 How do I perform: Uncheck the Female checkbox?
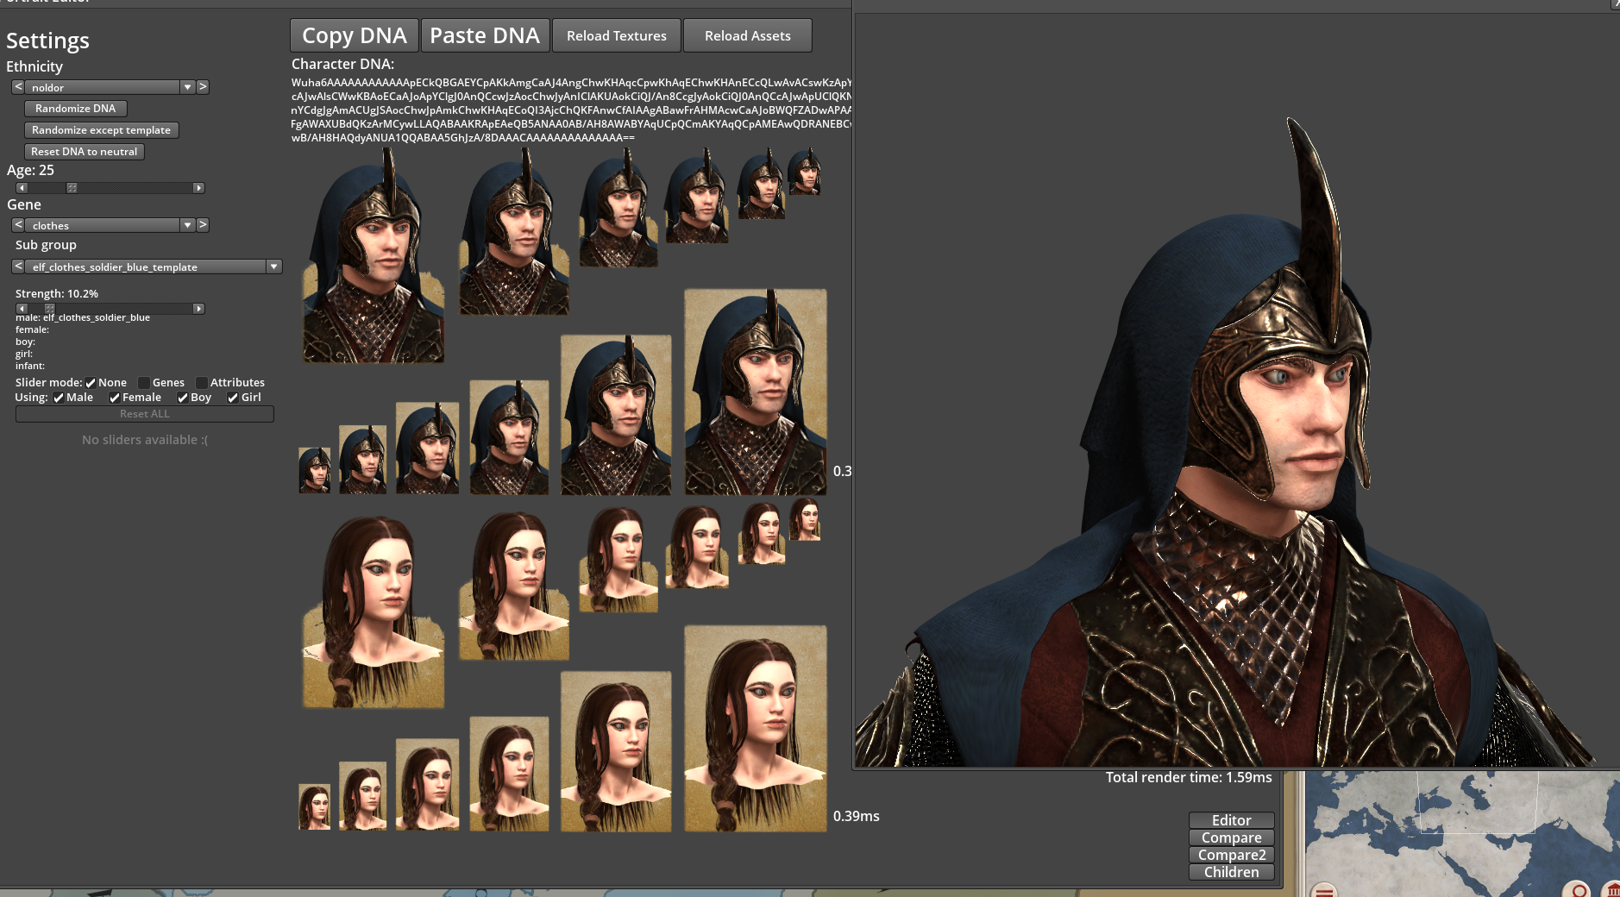click(114, 398)
